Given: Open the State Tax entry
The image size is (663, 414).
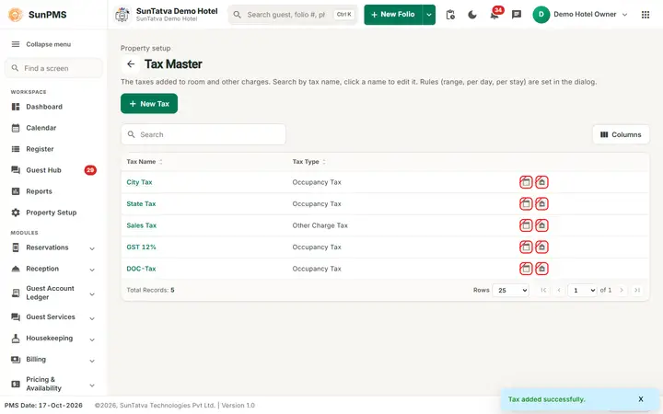Looking at the screenshot, I should (x=141, y=204).
